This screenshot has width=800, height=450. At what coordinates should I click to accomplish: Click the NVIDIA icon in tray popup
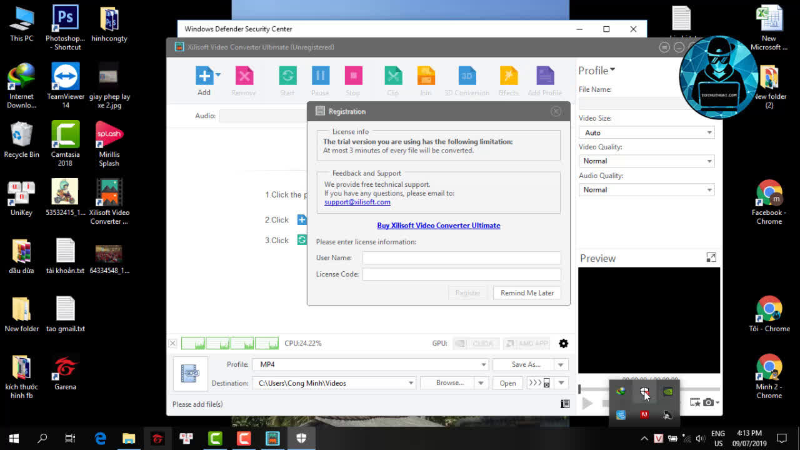click(x=668, y=392)
